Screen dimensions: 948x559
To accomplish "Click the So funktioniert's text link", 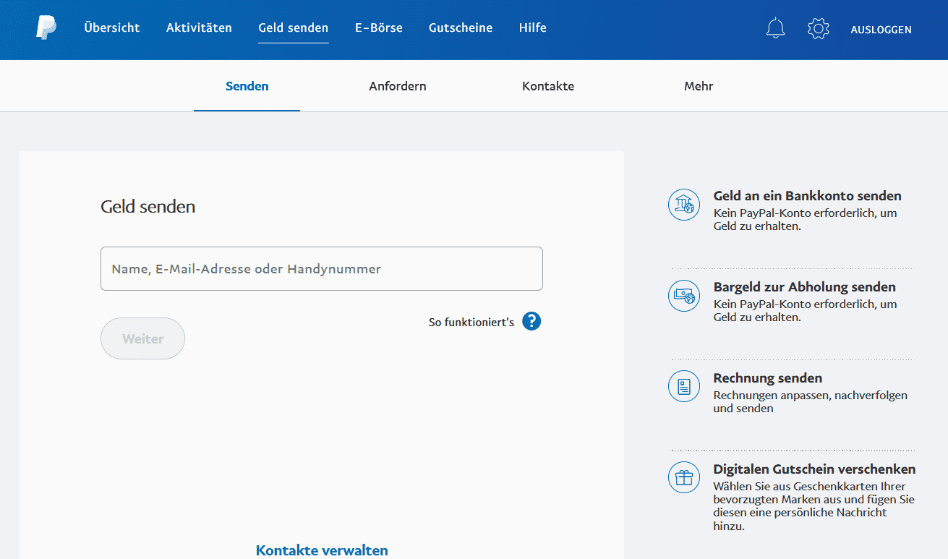I will (471, 323).
